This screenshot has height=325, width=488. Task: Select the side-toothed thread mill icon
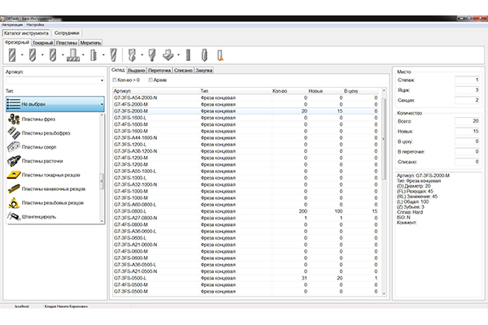(x=94, y=55)
